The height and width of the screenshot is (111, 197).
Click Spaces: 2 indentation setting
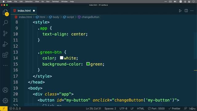pyautogui.click(x=110, y=109)
